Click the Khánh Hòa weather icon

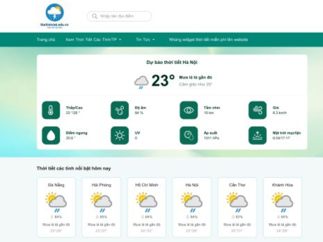pos(283,202)
